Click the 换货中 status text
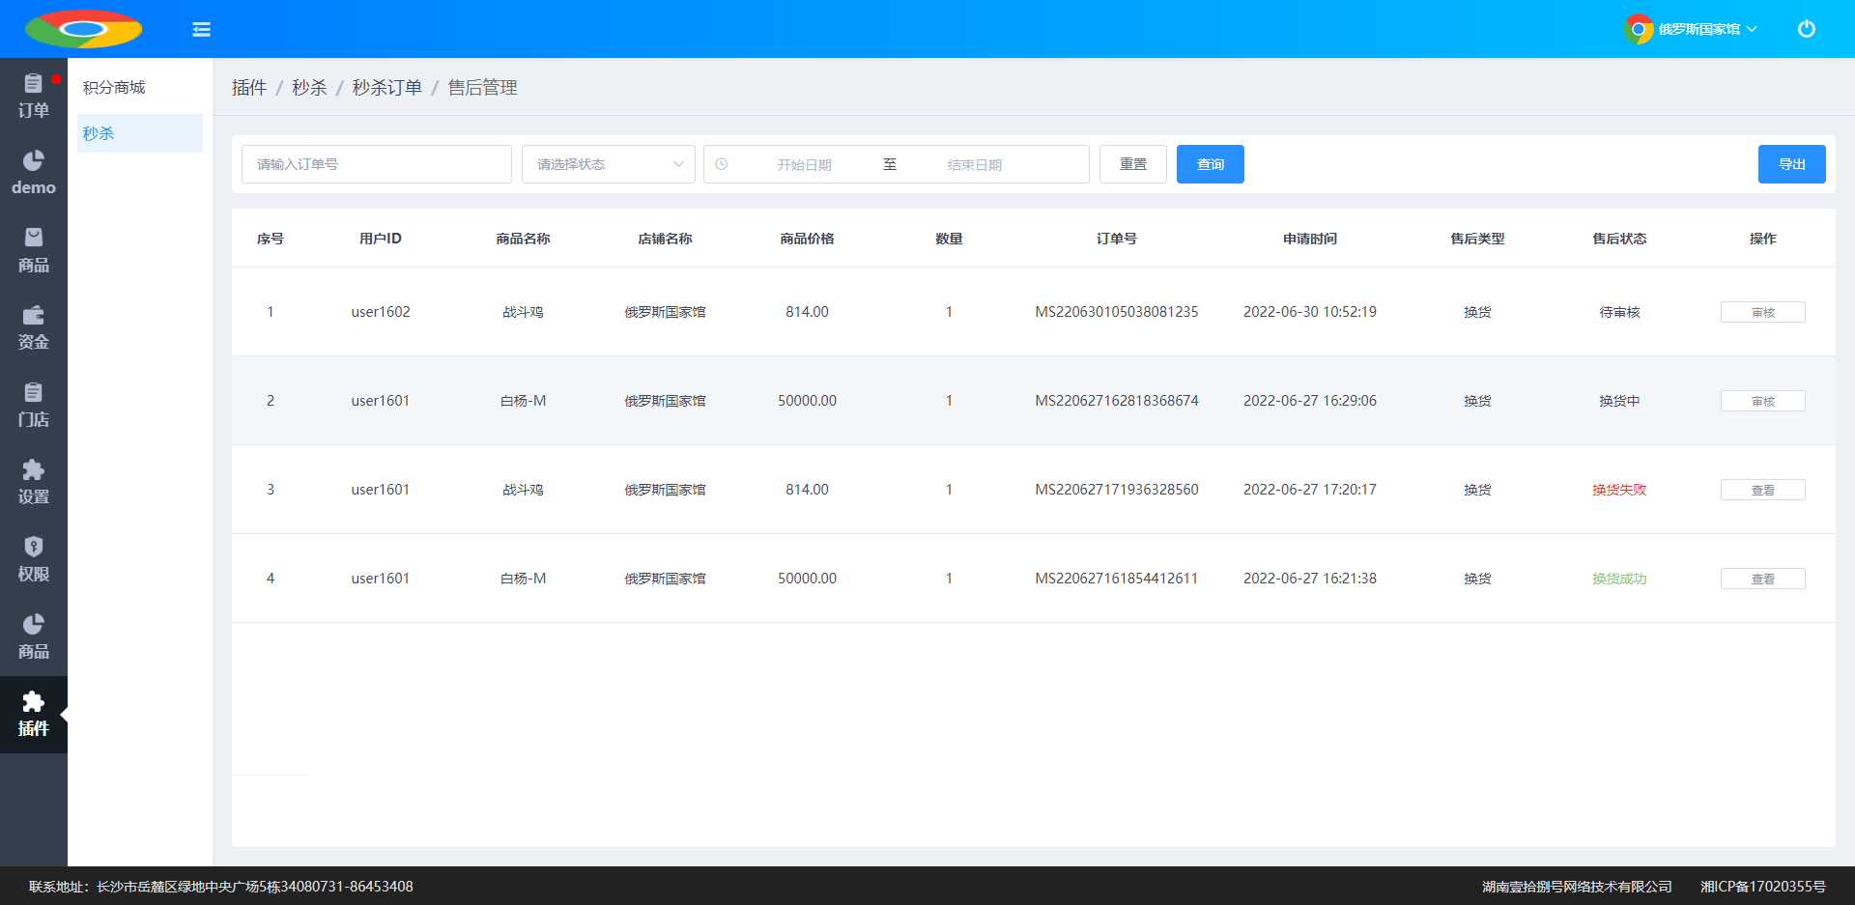Viewport: 1855px width, 905px height. click(x=1620, y=401)
